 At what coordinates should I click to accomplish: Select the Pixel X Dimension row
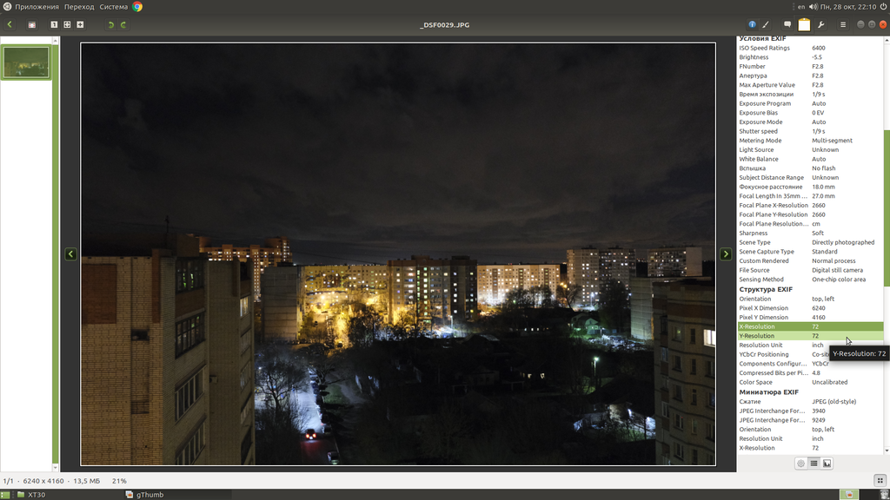pos(811,308)
